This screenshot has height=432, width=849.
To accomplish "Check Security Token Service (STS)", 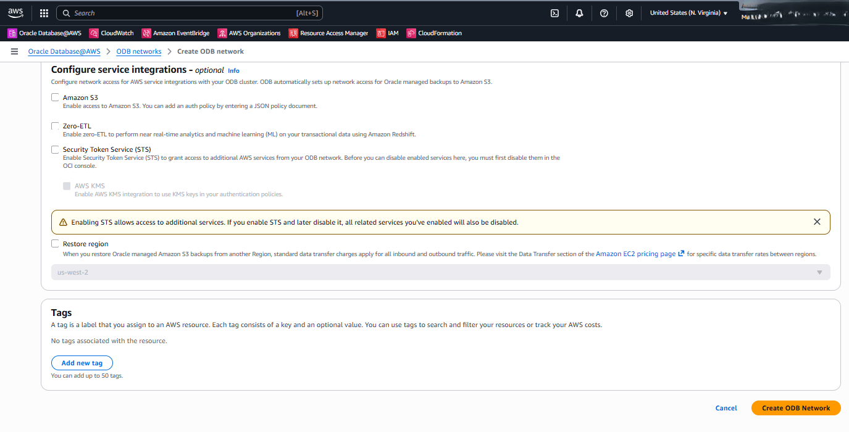I will pyautogui.click(x=55, y=149).
